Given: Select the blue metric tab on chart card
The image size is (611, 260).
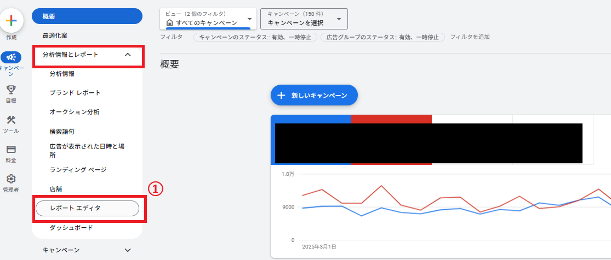Looking at the screenshot, I should pyautogui.click(x=311, y=140).
